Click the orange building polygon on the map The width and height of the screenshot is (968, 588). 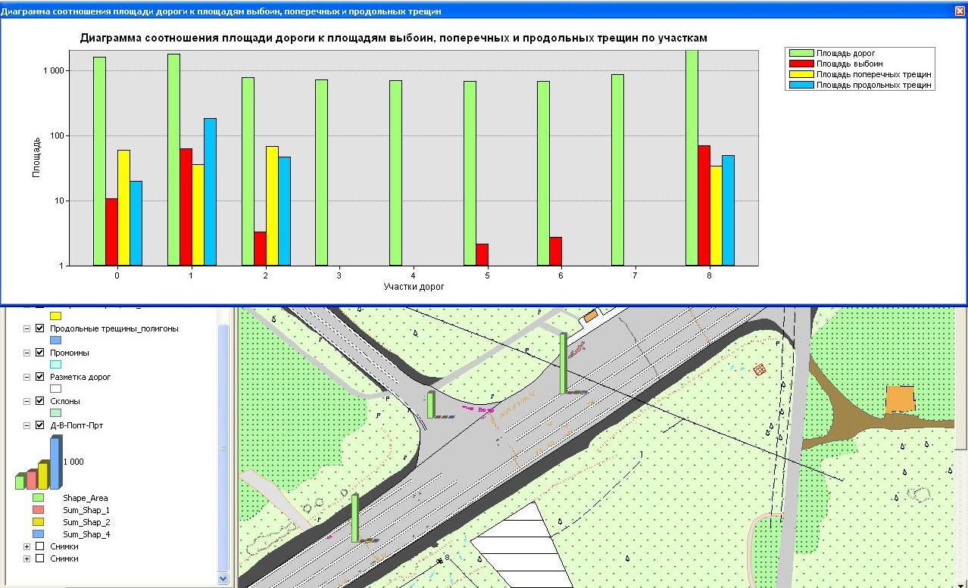901,399
